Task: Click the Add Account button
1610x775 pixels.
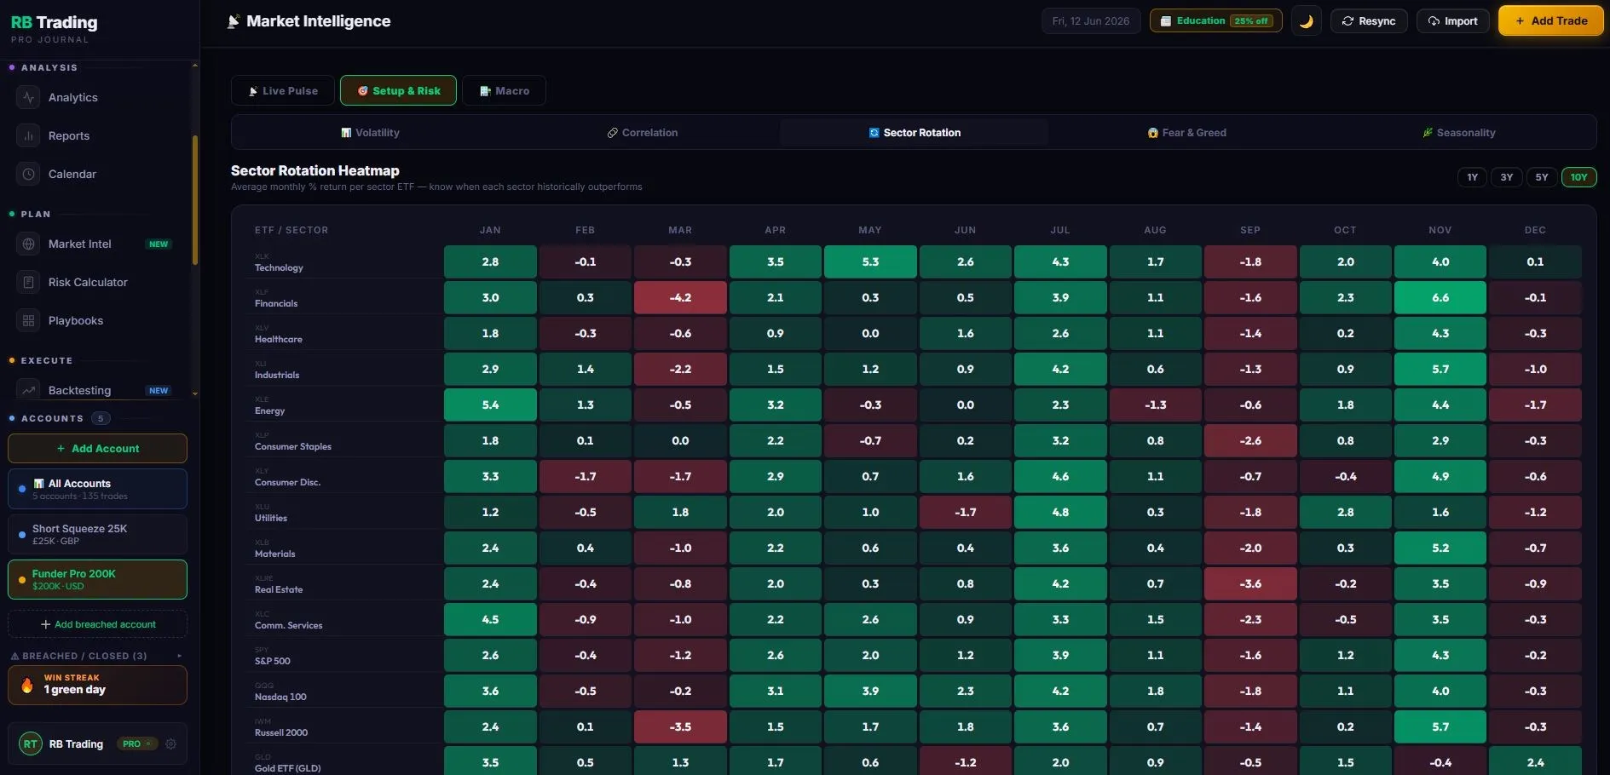Action: point(97,448)
